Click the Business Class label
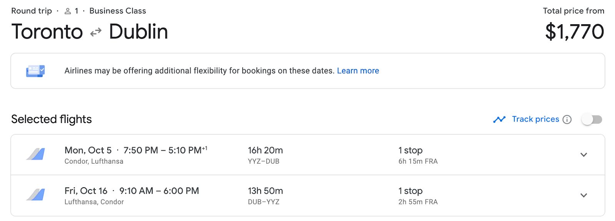The height and width of the screenshot is (221, 615). (x=118, y=11)
